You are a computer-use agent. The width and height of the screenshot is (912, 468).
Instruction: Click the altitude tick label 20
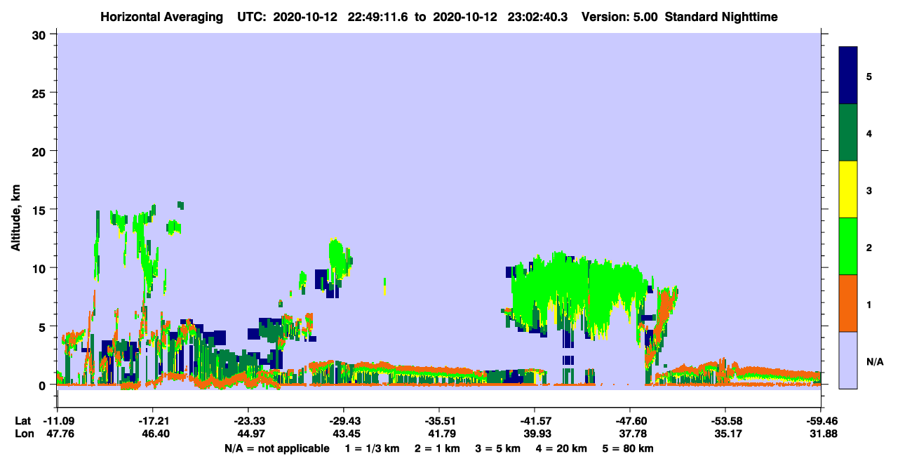pyautogui.click(x=41, y=151)
